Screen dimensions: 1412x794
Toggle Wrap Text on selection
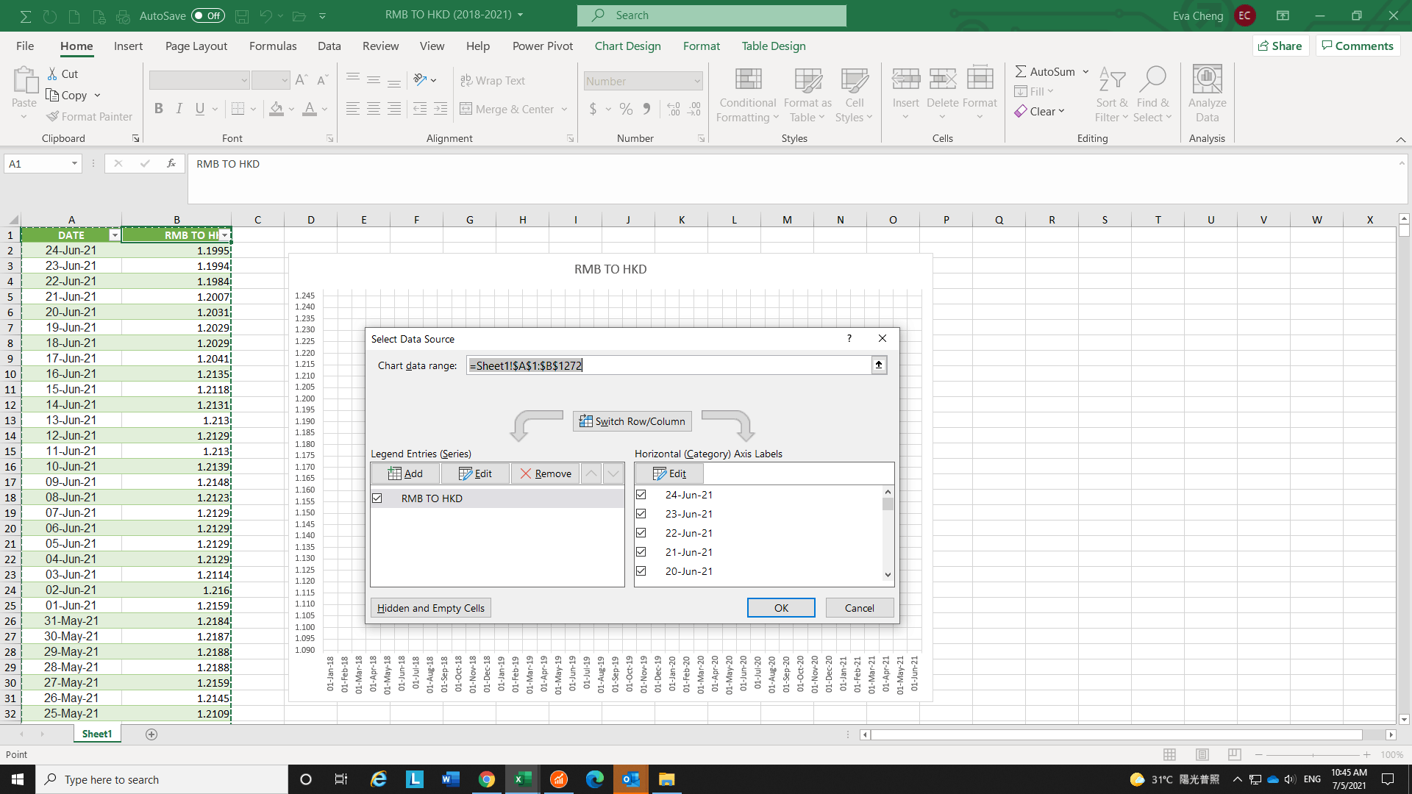(x=493, y=80)
